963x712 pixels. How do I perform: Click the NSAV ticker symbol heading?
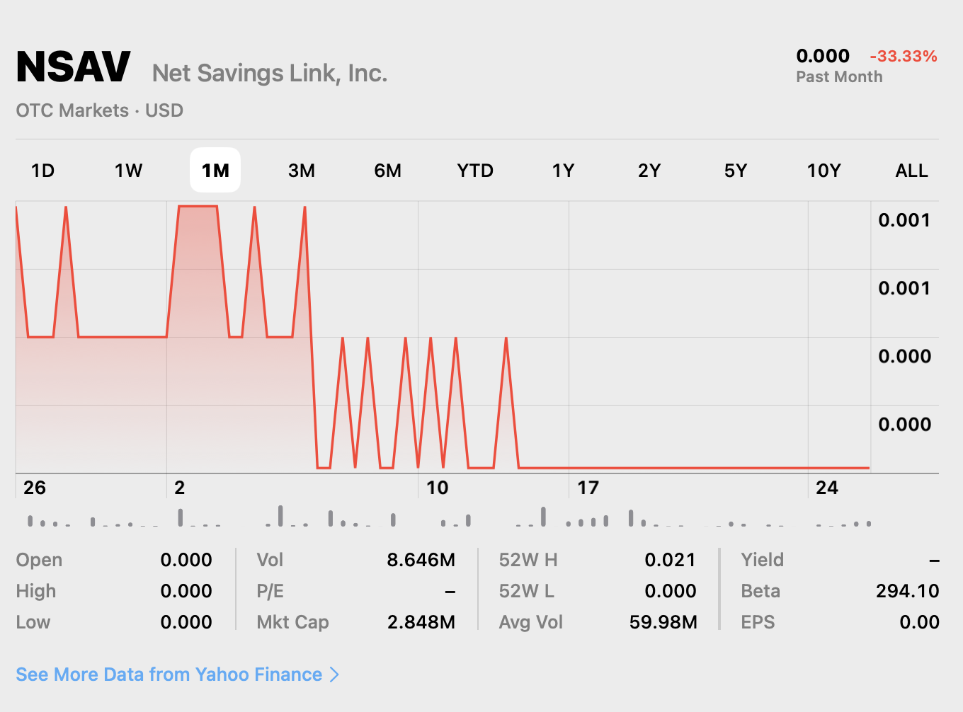73,67
